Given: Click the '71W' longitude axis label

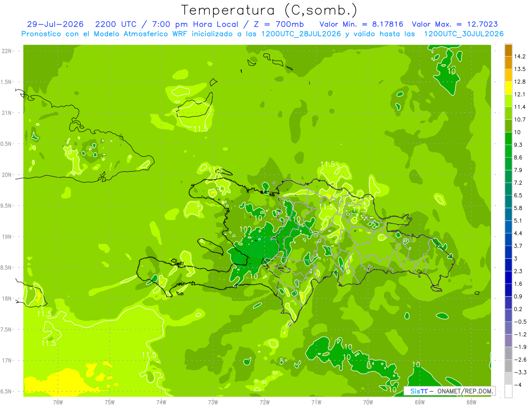Looking at the screenshot, I should 317,402.
